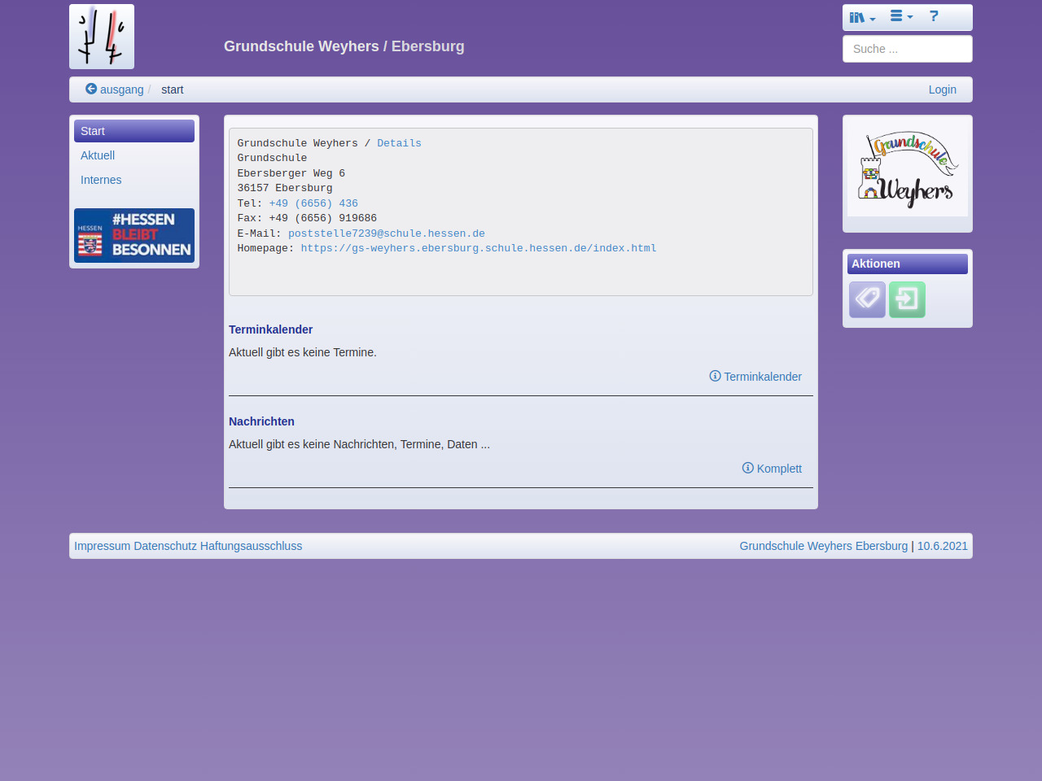Select Start in the sidebar menu
This screenshot has height=781, width=1042.
pos(134,131)
